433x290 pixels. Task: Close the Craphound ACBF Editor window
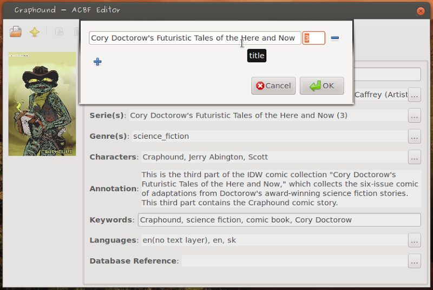421,11
